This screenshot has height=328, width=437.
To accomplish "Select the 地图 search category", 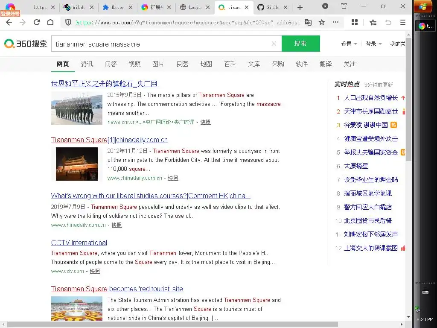I will tap(206, 64).
